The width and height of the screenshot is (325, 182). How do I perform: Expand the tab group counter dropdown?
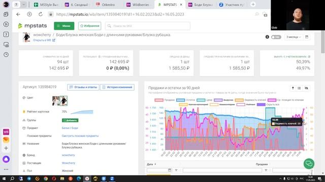(24, 5)
